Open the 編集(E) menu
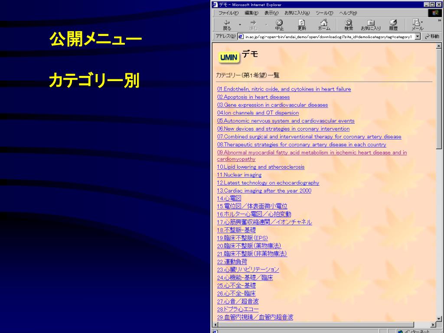This screenshot has height=333, width=444. (251, 13)
